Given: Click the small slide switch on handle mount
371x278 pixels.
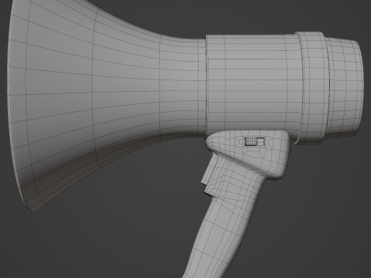Looking at the screenshot, I should click(x=254, y=141).
